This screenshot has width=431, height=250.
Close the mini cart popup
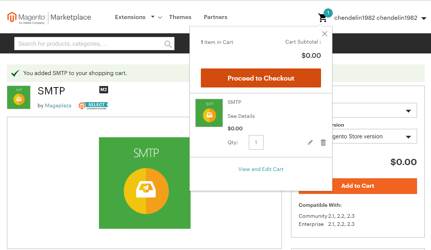(x=325, y=34)
